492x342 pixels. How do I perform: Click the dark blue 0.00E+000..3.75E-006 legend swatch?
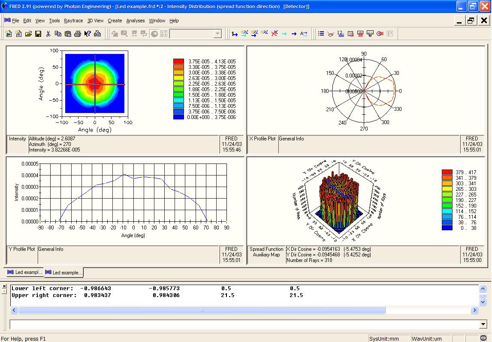click(178, 117)
